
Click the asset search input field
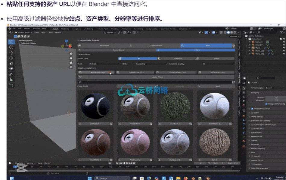pos(155,82)
